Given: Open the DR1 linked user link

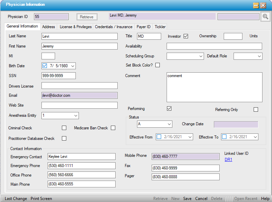Looking at the screenshot, I should [228, 160].
